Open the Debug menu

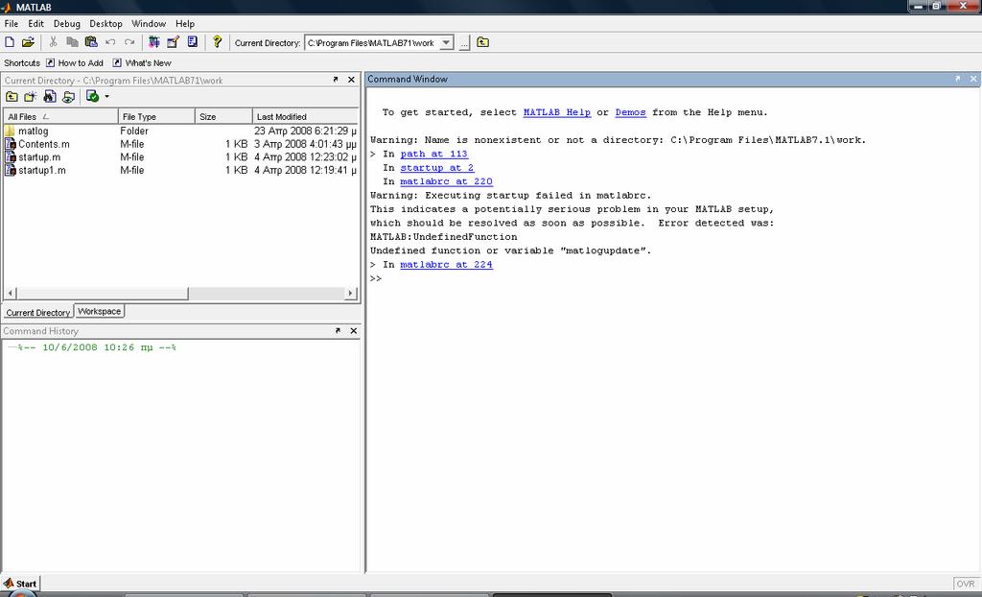(x=66, y=24)
